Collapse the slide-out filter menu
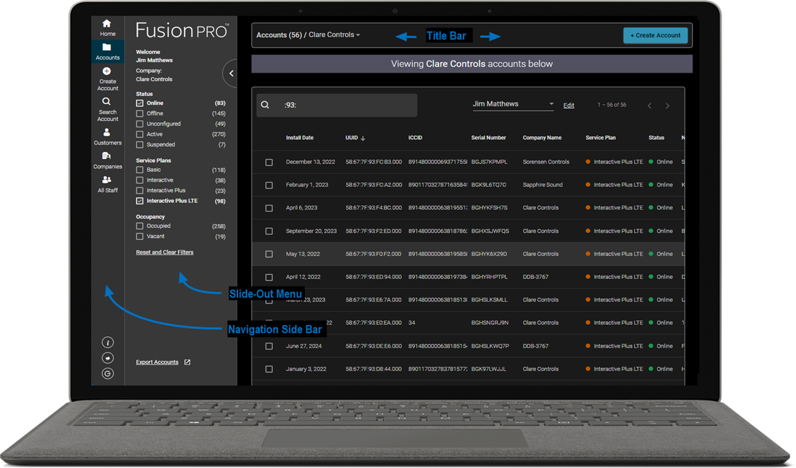Screen dimensions: 796x468 pyautogui.click(x=231, y=73)
